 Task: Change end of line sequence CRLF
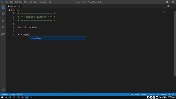click(x=157, y=94)
